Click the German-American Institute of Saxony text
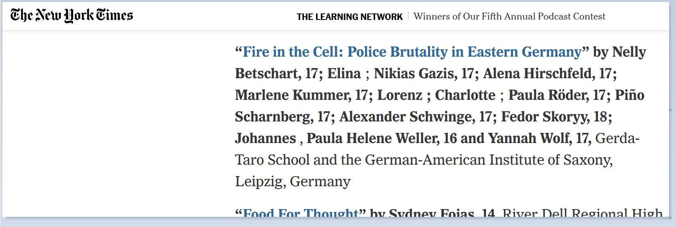The image size is (676, 227). point(488,160)
